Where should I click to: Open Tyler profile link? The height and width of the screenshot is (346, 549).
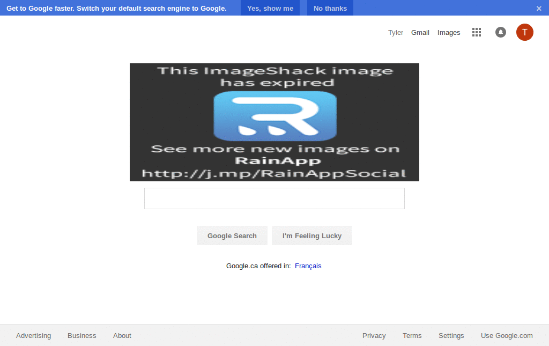point(395,33)
